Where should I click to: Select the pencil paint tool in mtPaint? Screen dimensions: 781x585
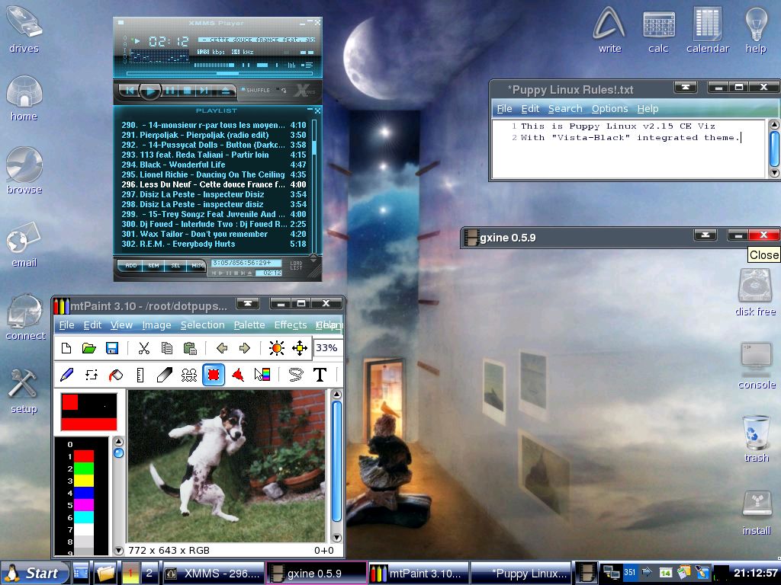pos(66,375)
